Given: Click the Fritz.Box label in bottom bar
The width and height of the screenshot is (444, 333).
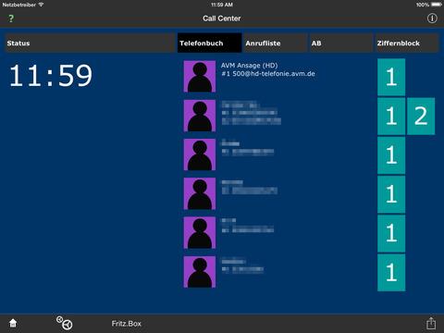Looking at the screenshot, I should 126,324.
